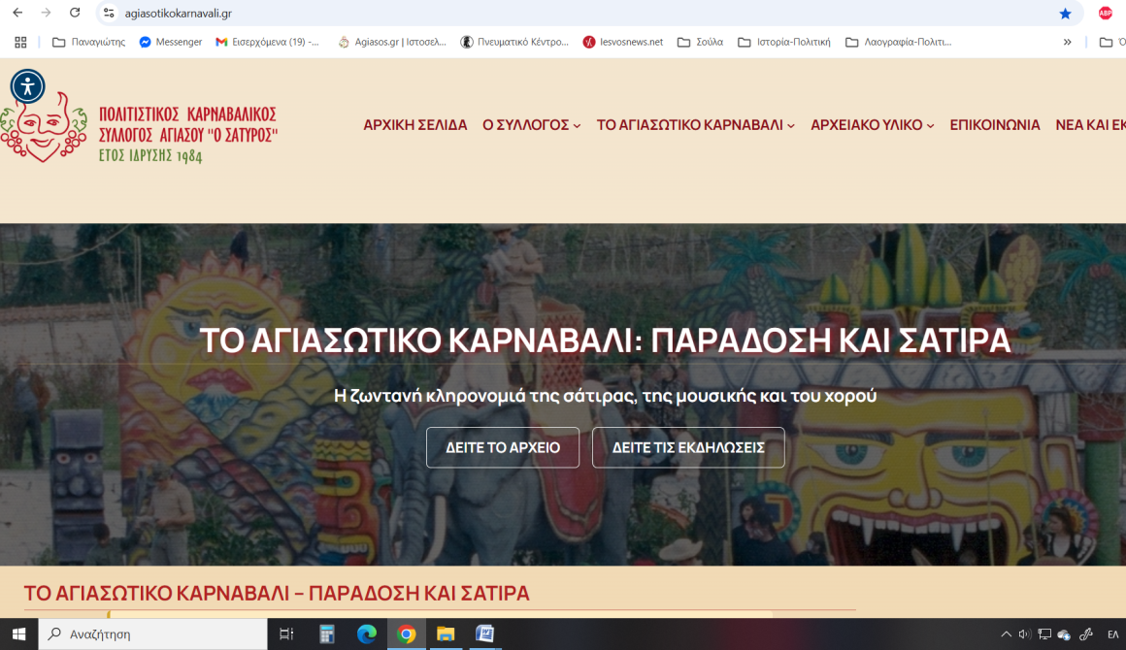Viewport: 1126px width, 650px height.
Task: Go to ΑΡΧΙΚΗ ΣΕΛΙΔΑ menu item
Action: coord(414,125)
